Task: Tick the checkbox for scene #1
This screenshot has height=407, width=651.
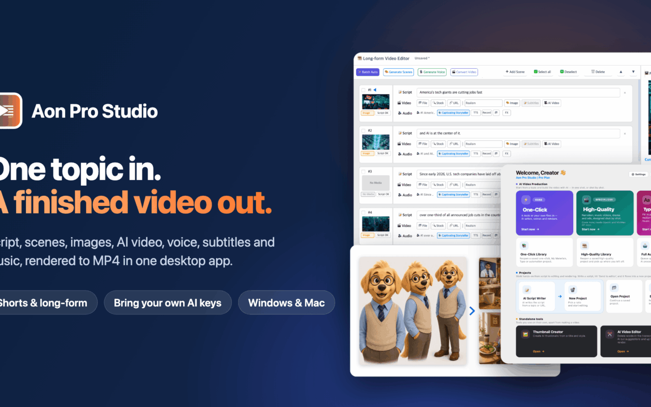Action: pos(363,90)
